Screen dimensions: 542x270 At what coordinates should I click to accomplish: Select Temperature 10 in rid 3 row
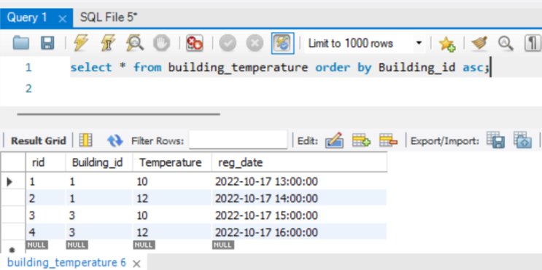coord(172,215)
